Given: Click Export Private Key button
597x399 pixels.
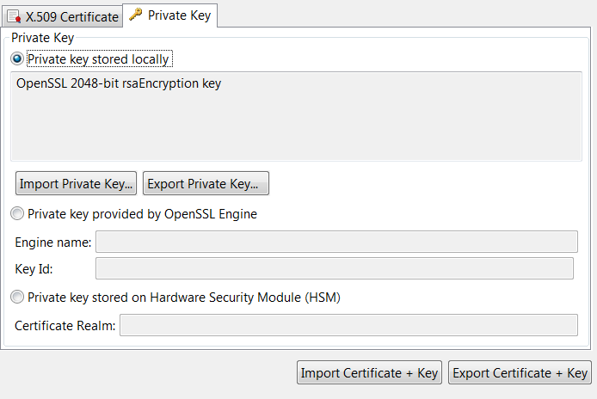Looking at the screenshot, I should 206,183.
